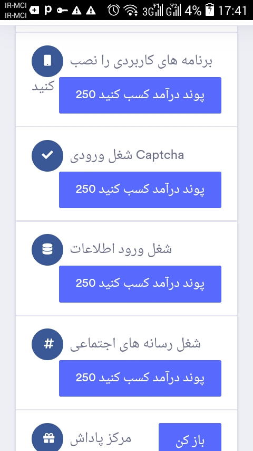Screen dimensions: 253x451
Task: Click earn 250 pounds under install apps
Action: click(x=140, y=95)
